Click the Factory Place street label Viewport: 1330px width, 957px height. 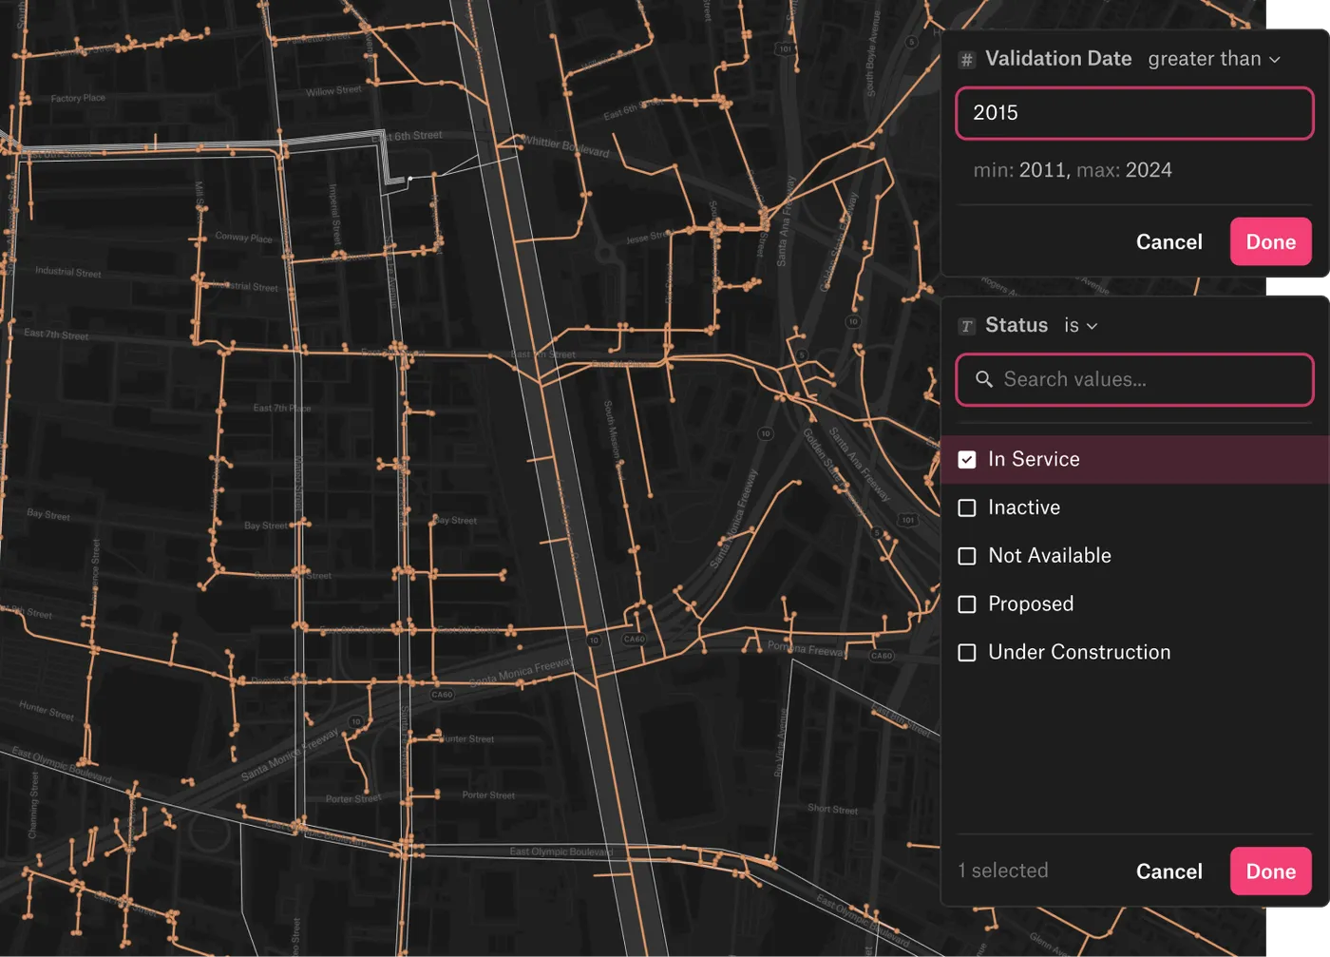click(x=78, y=98)
